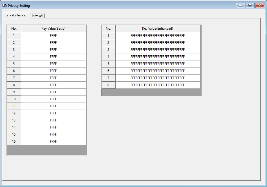Image resolution: width=267 pixels, height=187 pixels.
Task: Click the No. header of the Basic table
Action: (x=14, y=28)
